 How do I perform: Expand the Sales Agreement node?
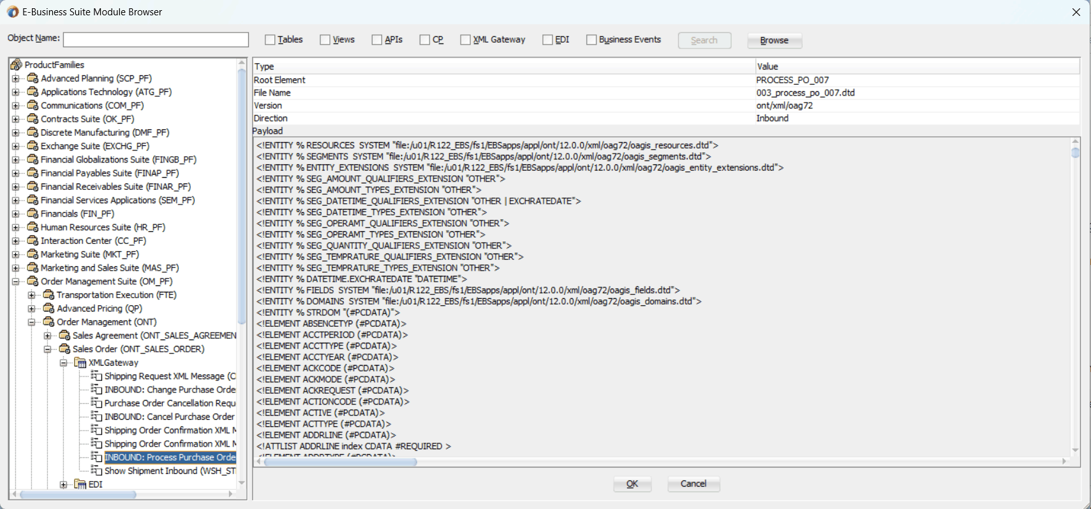[x=47, y=336]
